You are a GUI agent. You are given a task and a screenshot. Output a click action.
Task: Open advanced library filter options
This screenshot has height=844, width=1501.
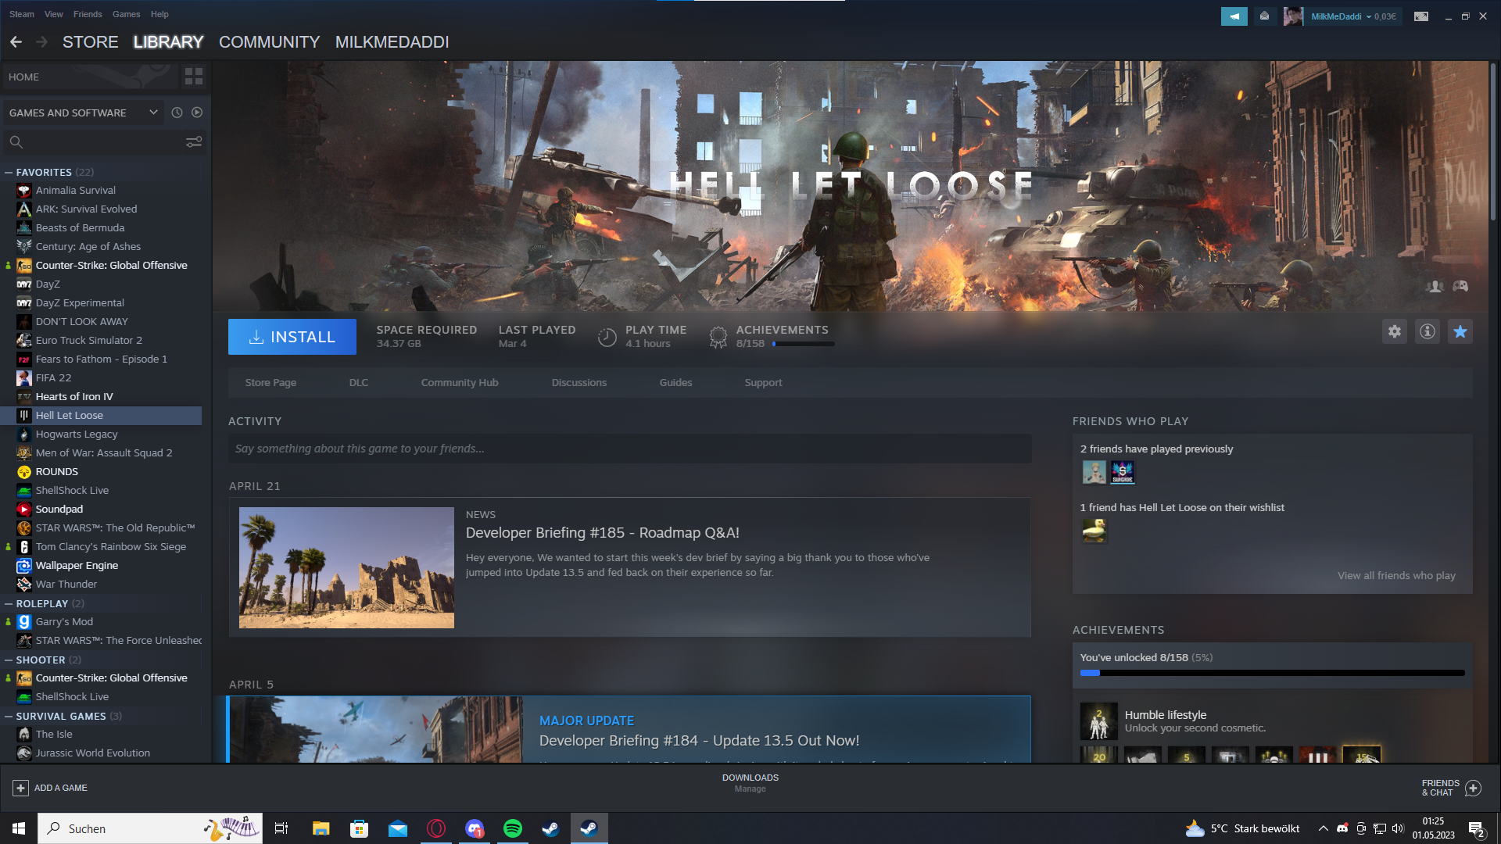[x=194, y=141]
